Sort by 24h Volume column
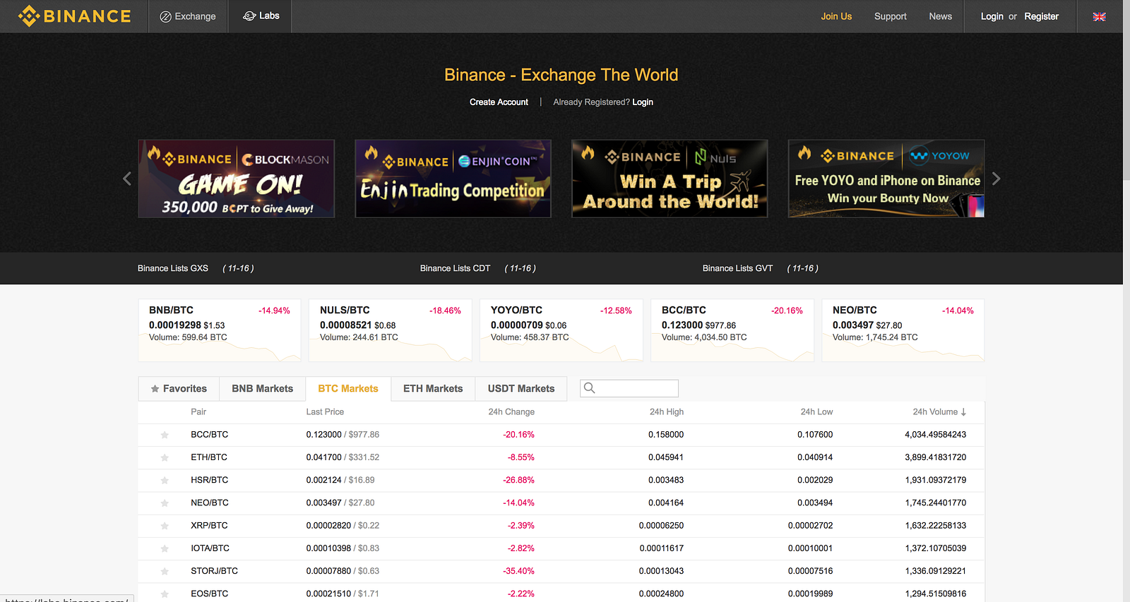The image size is (1130, 602). point(939,412)
